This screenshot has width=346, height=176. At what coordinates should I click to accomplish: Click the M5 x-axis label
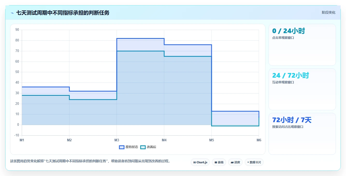212,140
